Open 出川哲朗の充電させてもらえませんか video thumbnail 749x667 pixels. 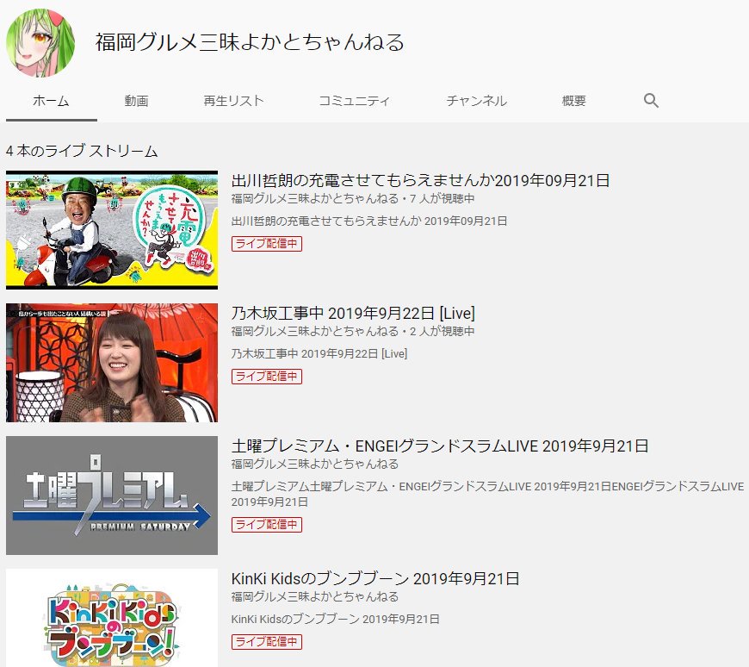click(x=112, y=230)
